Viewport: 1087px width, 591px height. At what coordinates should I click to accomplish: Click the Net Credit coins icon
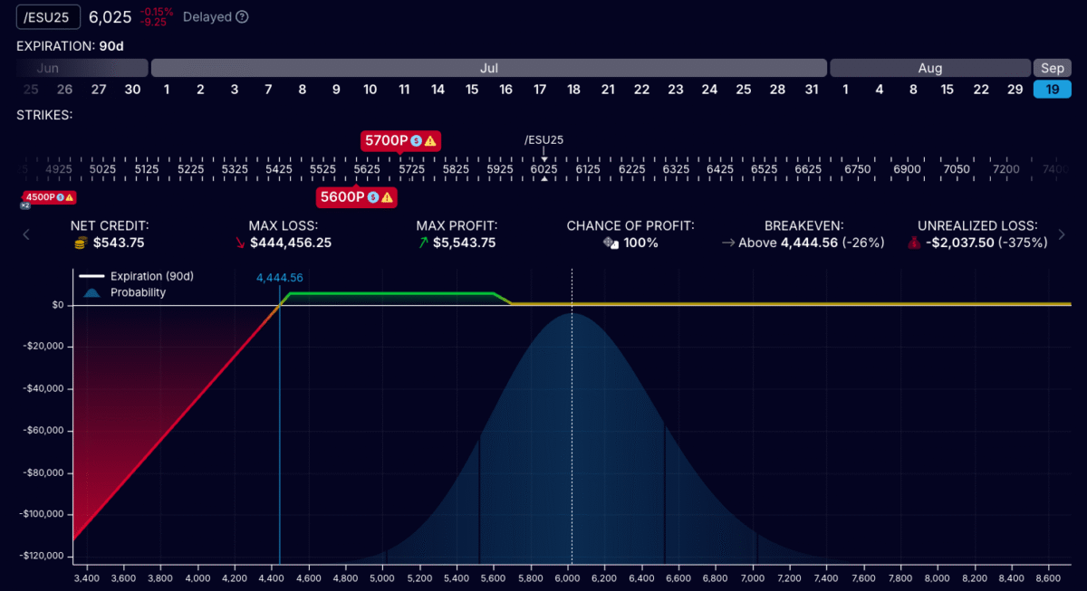tap(81, 243)
